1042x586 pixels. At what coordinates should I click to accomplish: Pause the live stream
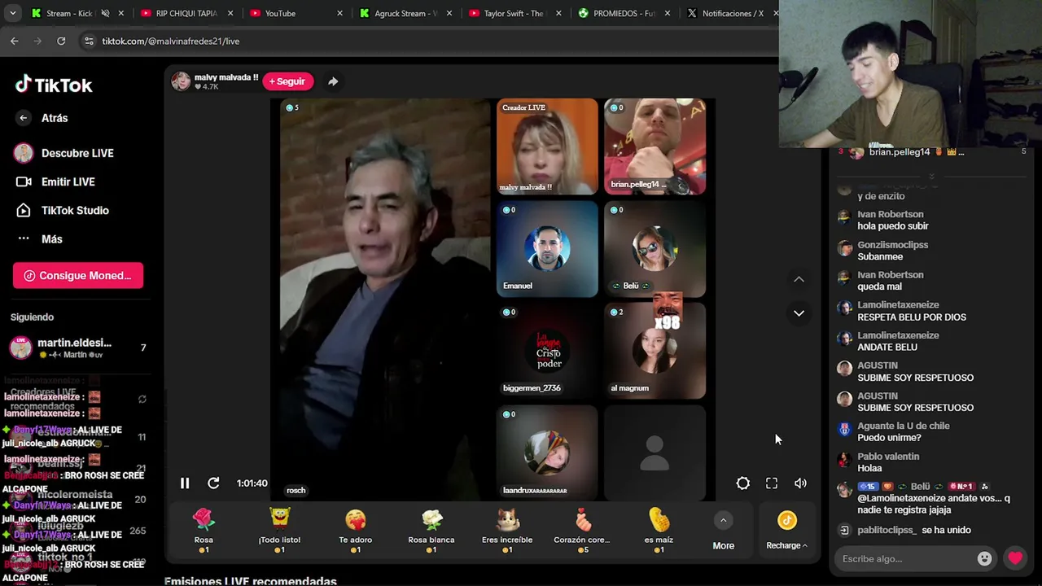tap(185, 483)
